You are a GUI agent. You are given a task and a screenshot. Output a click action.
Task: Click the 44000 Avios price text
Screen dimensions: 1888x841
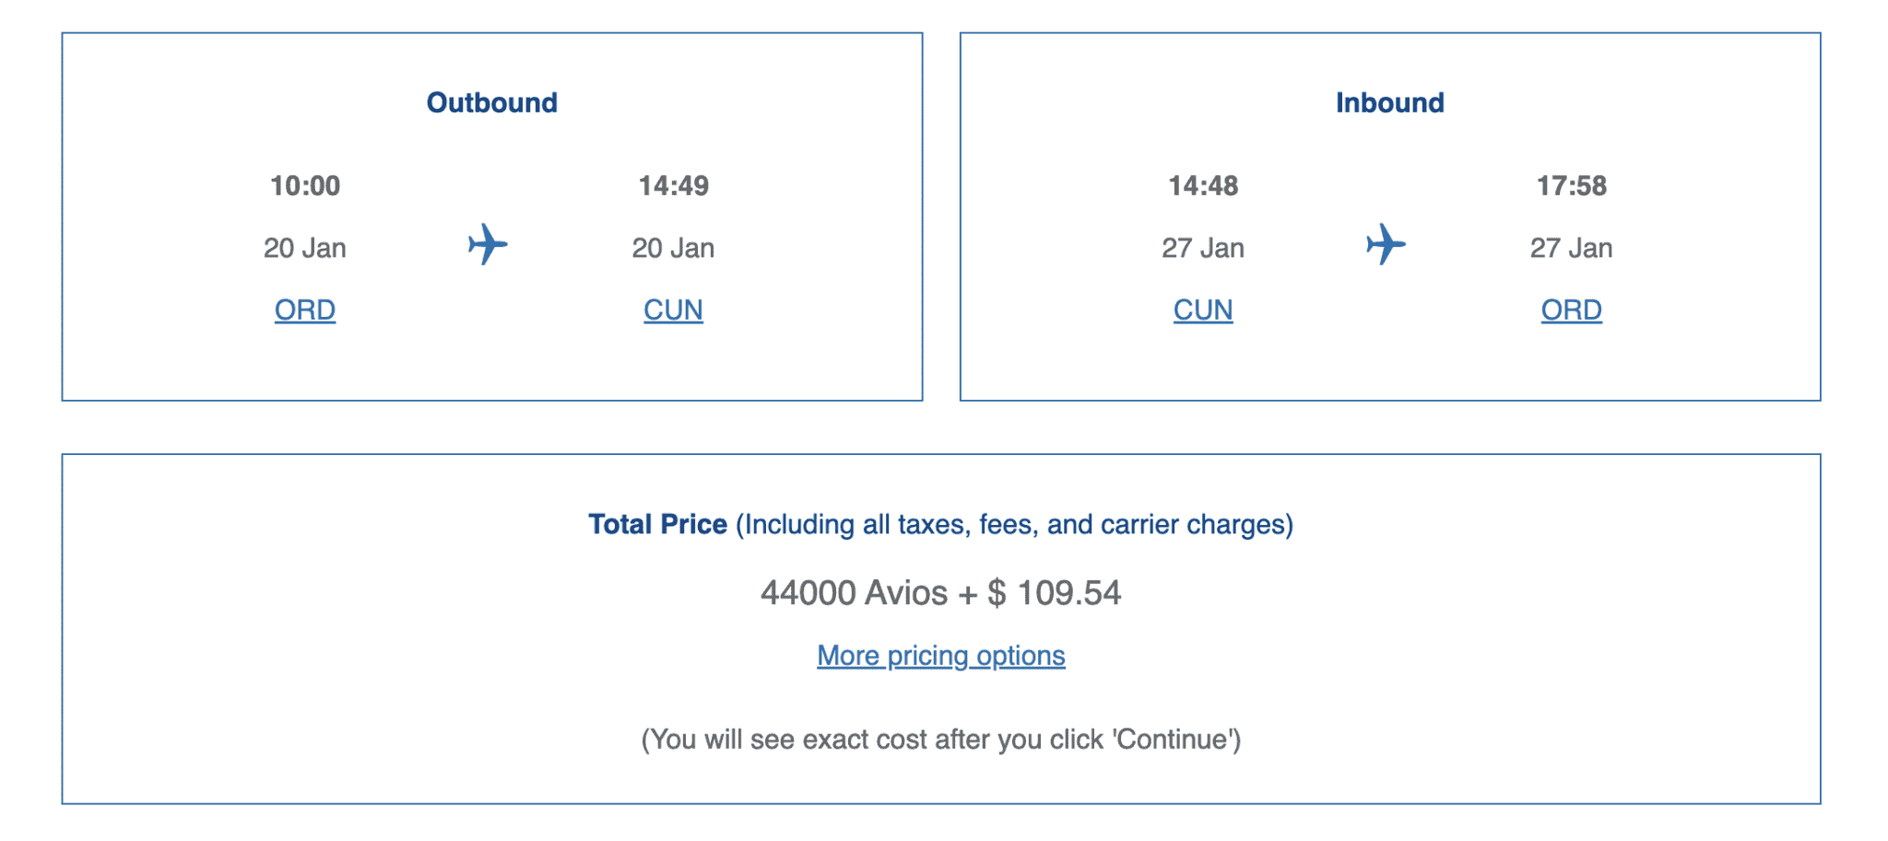coord(940,594)
